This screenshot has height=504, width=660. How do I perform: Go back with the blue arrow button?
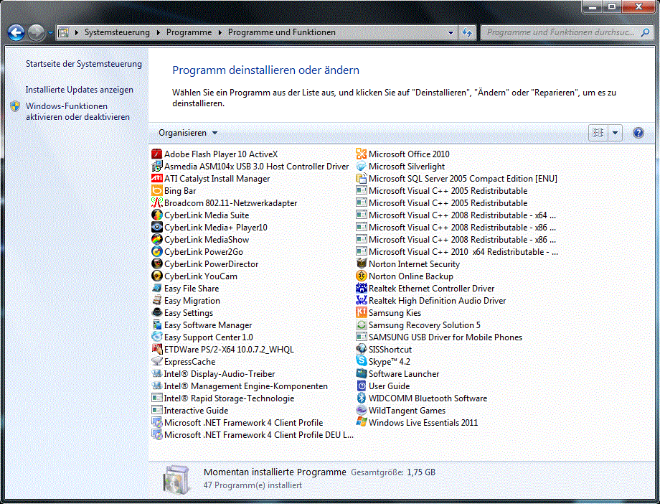16,33
